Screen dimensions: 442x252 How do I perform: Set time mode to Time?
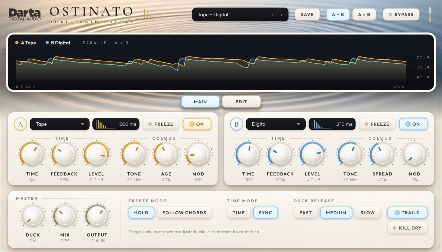(x=239, y=213)
